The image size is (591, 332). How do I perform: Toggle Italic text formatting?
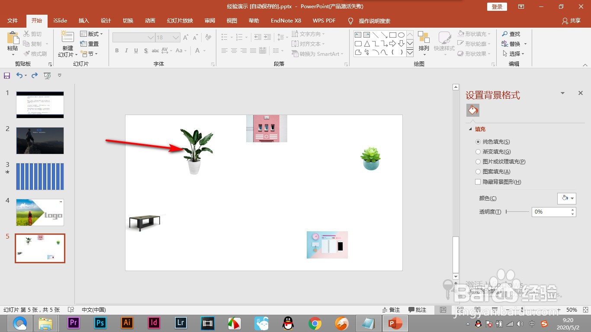click(126, 51)
